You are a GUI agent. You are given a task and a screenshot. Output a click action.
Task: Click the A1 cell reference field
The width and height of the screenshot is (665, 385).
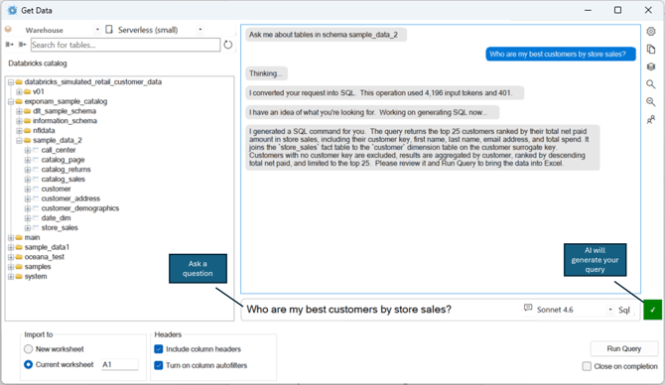point(119,364)
